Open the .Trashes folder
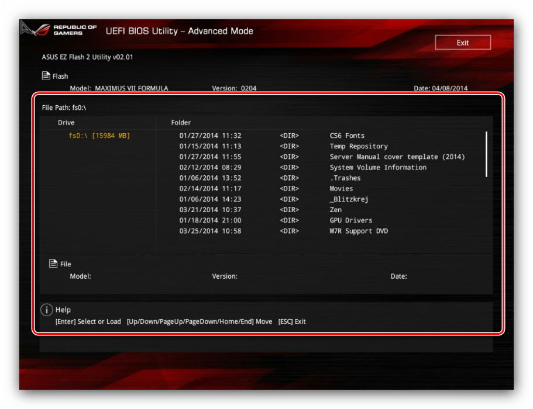The image size is (533, 409). 345,178
